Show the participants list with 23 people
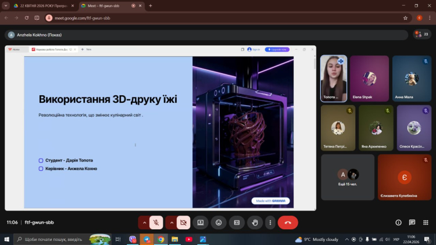The height and width of the screenshot is (245, 436). 421,34
